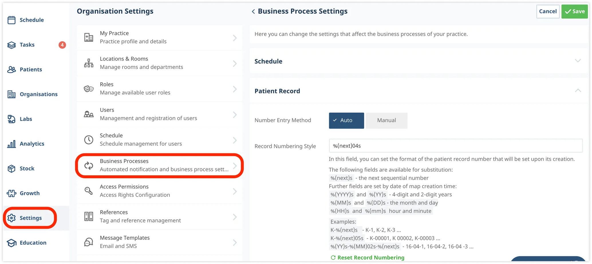Select the Education icon in the sidebar
Viewport: 592px width, 264px height.
tap(11, 243)
